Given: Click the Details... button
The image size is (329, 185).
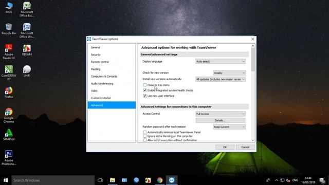Looking at the screenshot, I should pyautogui.click(x=221, y=120).
